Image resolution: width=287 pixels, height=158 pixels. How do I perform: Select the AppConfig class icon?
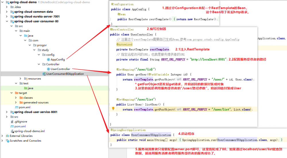coord(49,59)
